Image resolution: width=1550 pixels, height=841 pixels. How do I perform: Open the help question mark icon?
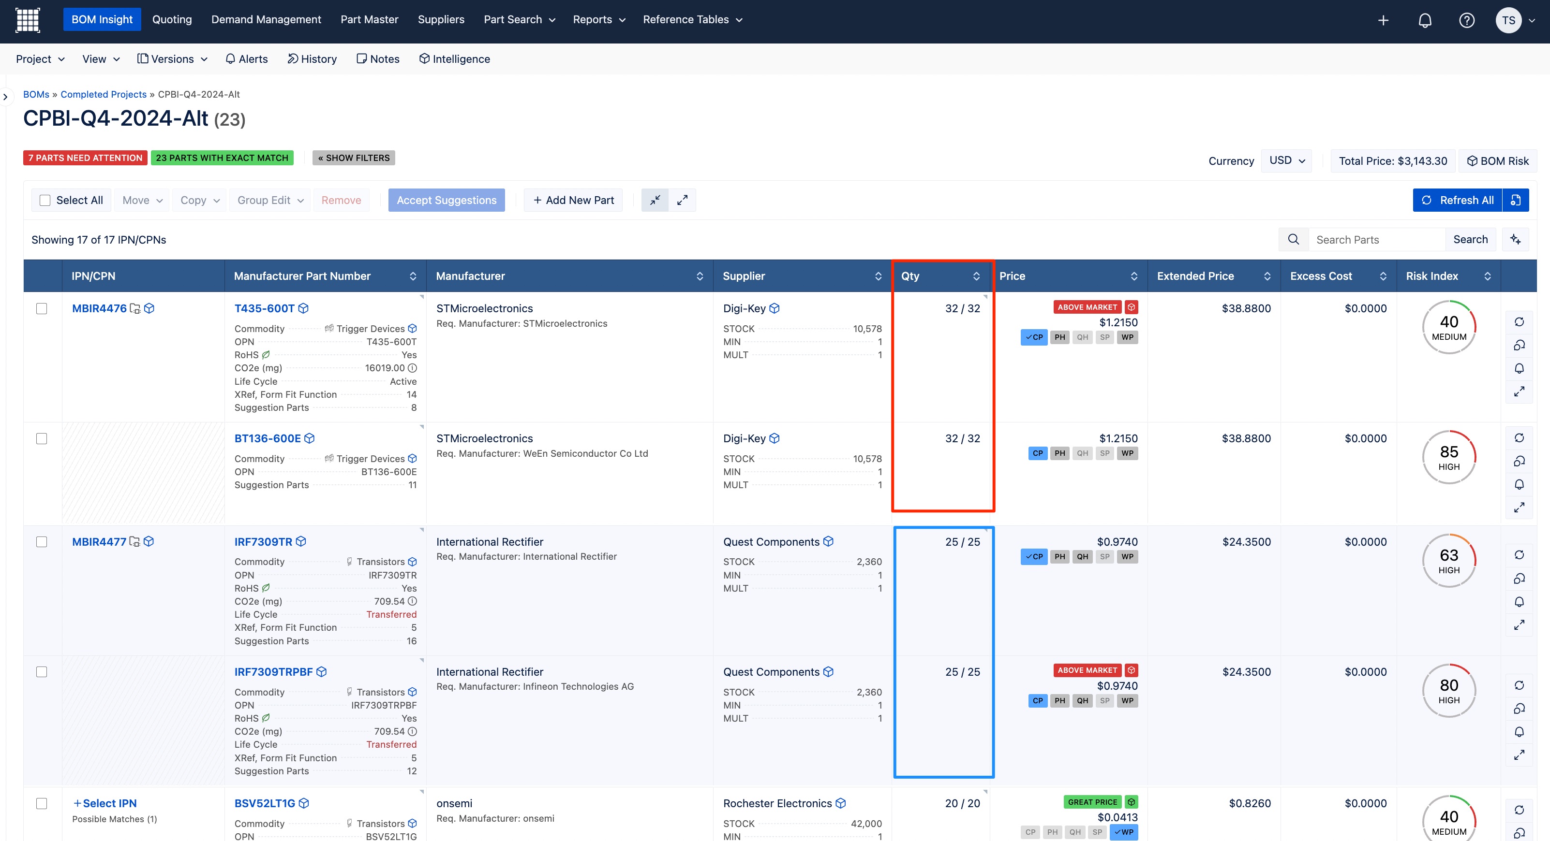point(1466,20)
